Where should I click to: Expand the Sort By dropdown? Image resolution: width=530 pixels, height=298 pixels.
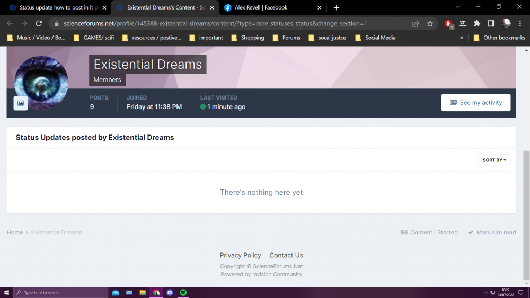coord(494,160)
